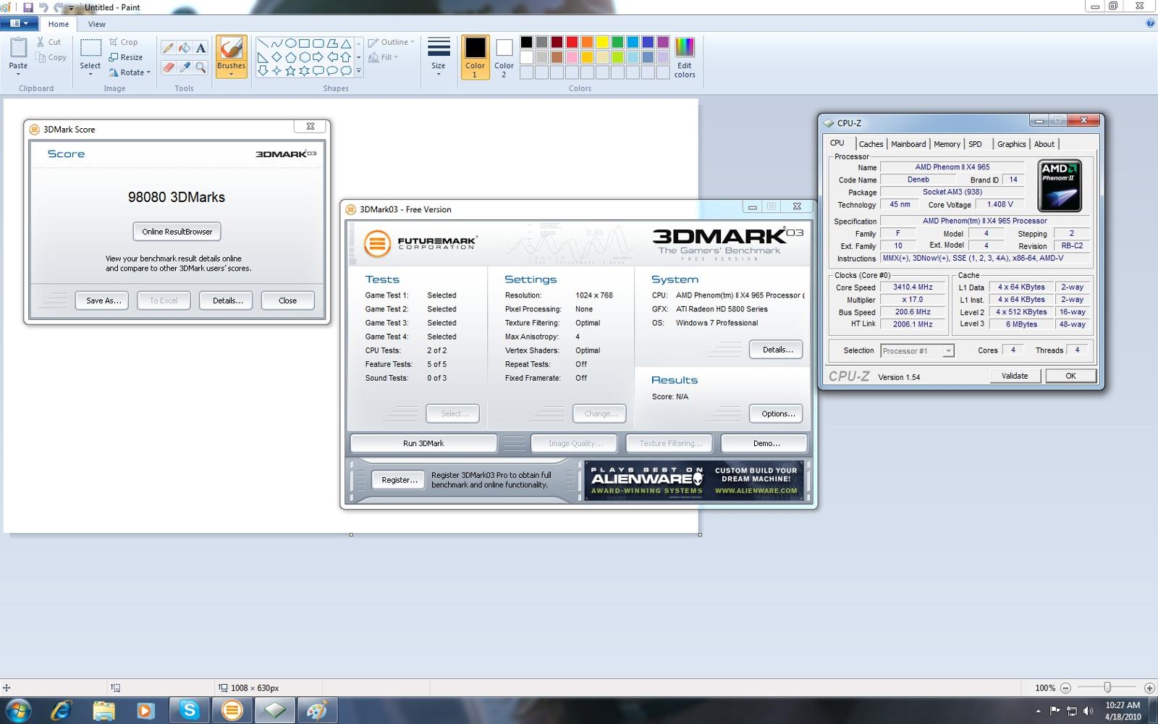1158x724 pixels.
Task: Choose the Five-point star shape
Action: click(290, 71)
